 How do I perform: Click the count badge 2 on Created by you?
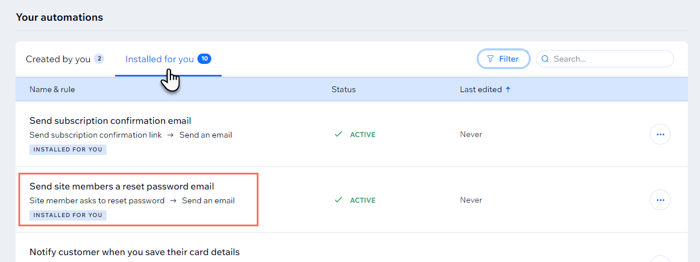(99, 59)
